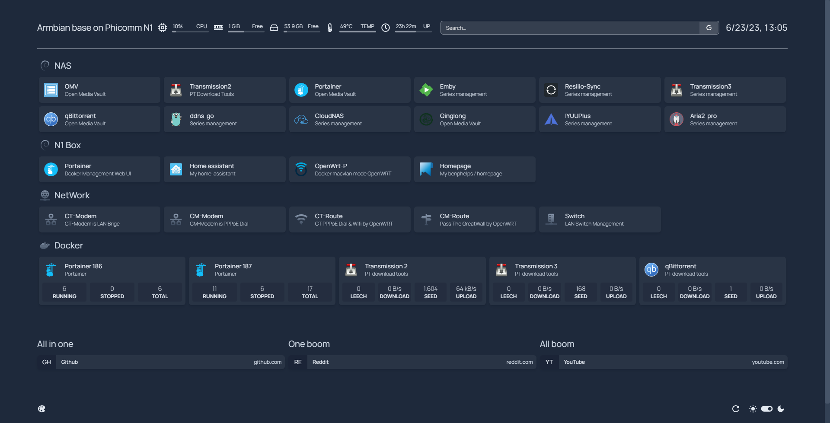The width and height of the screenshot is (830, 423).
Task: Click the OMV server icon
Action: pos(51,90)
